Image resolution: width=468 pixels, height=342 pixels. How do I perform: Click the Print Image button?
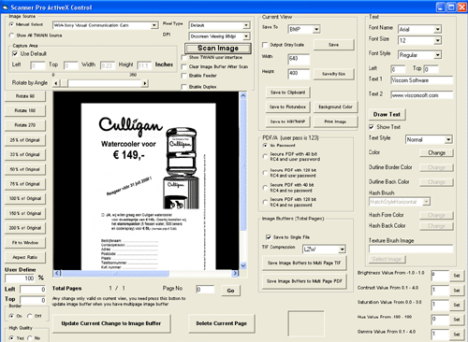(x=335, y=121)
